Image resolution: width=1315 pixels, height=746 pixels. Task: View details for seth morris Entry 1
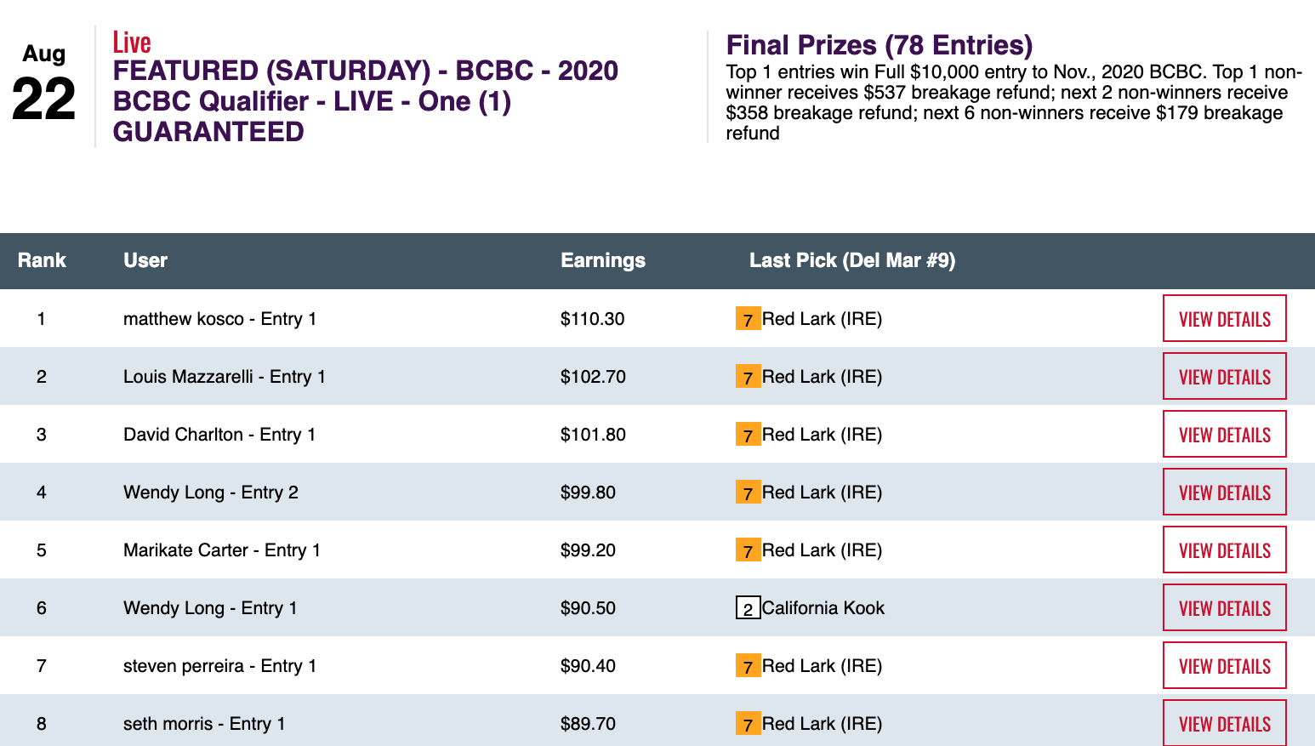(x=1224, y=724)
